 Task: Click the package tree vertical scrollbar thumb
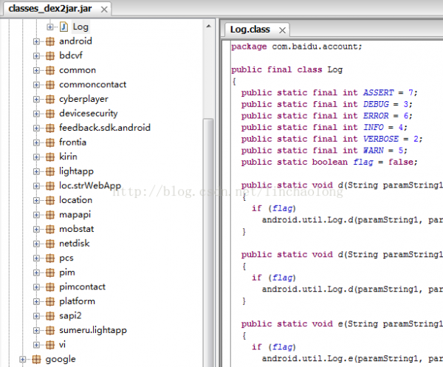point(208,242)
